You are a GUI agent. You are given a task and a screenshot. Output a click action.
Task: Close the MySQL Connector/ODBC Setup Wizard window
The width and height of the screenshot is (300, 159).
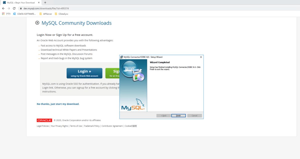pyautogui.click(x=201, y=57)
